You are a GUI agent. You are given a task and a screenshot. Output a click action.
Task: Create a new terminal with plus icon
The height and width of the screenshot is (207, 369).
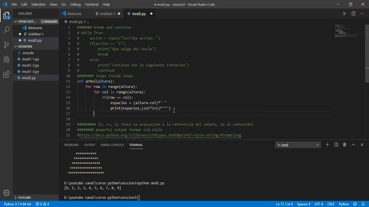click(327, 145)
